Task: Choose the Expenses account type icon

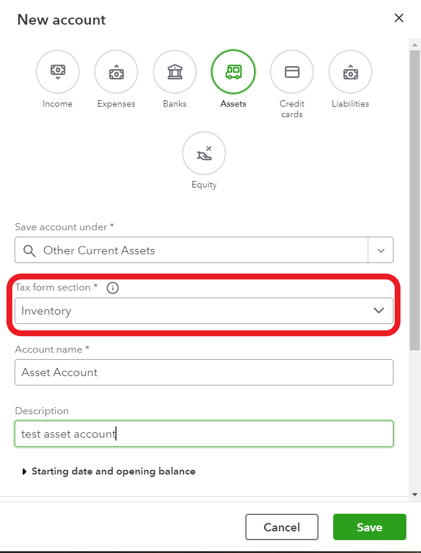Action: (x=116, y=71)
